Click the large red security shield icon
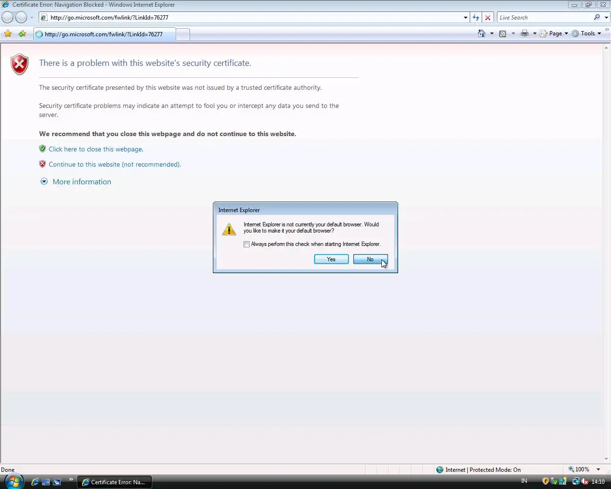Viewport: 611px width, 489px height. 20,64
